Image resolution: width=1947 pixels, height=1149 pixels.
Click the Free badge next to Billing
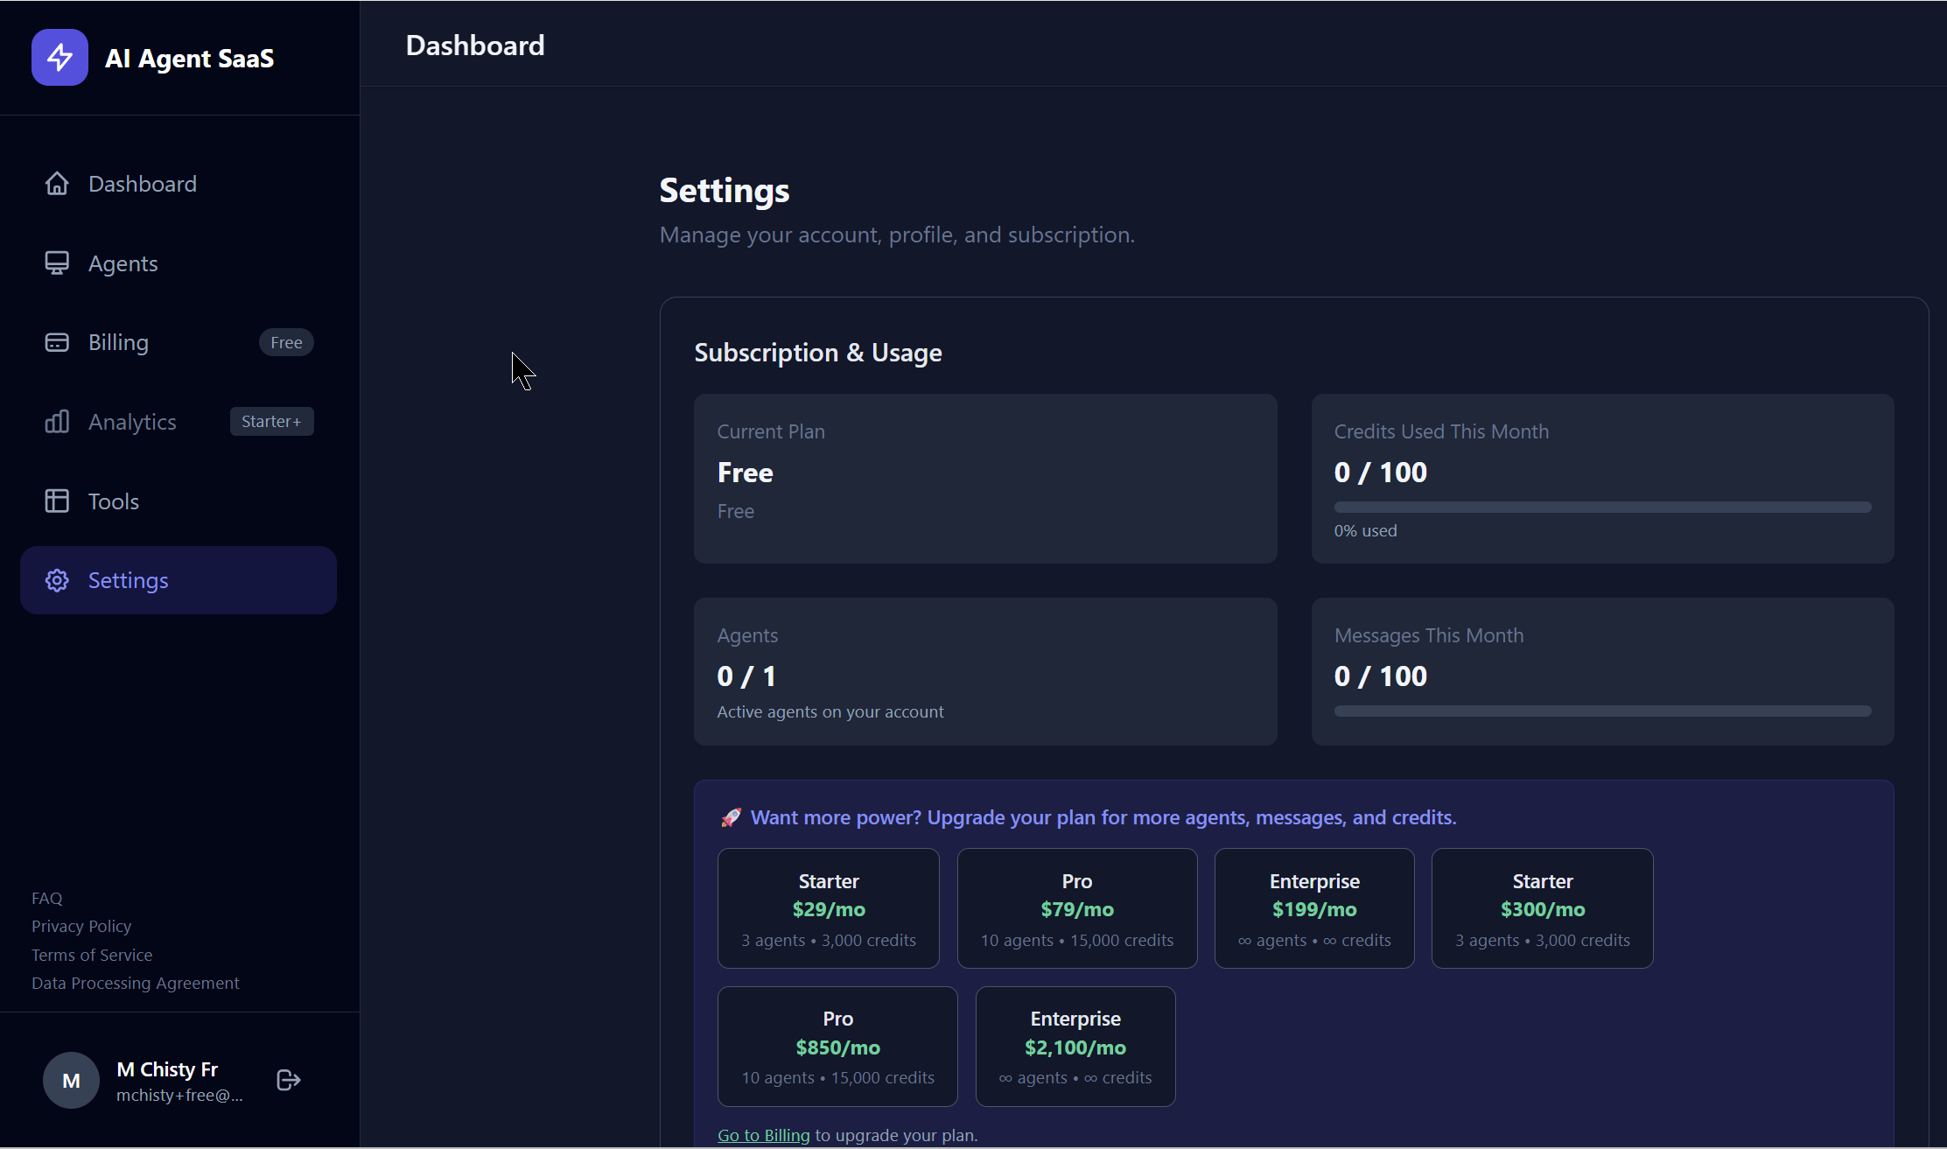[x=286, y=342]
